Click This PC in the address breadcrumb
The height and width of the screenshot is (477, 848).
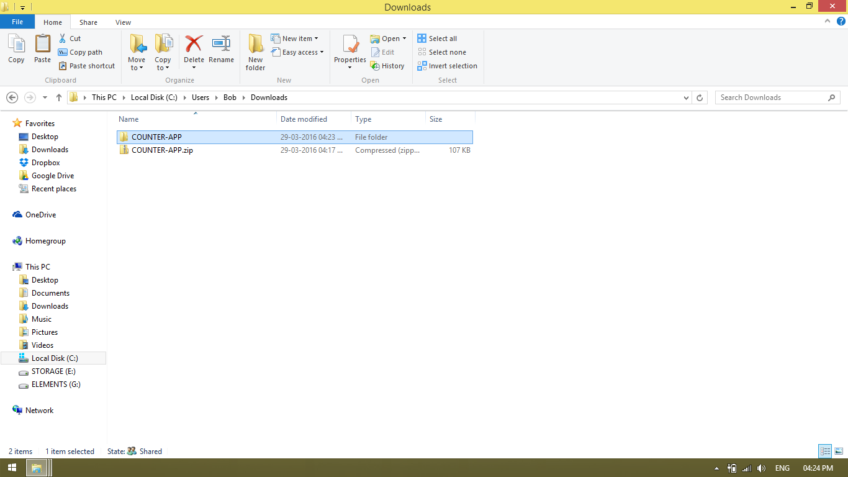104,98
